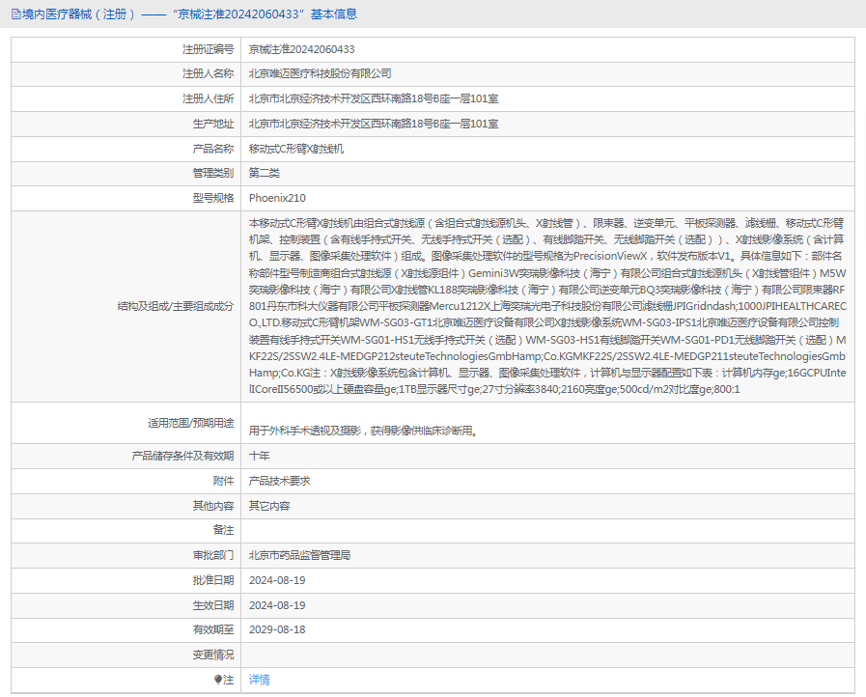This screenshot has width=866, height=697.
Task: Click the 审批部门 label
Action: [213, 556]
